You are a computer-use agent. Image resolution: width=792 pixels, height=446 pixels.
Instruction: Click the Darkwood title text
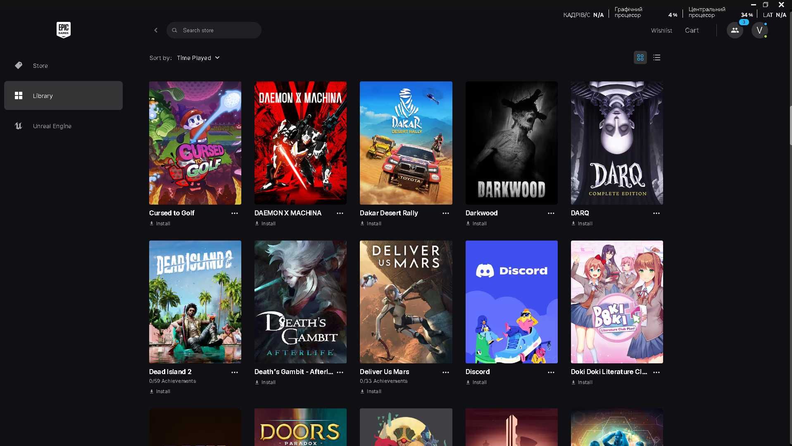pos(482,213)
